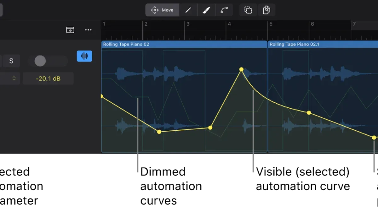Click the copy/paste clipboard icon
Image resolution: width=378 pixels, height=212 pixels.
(x=266, y=10)
